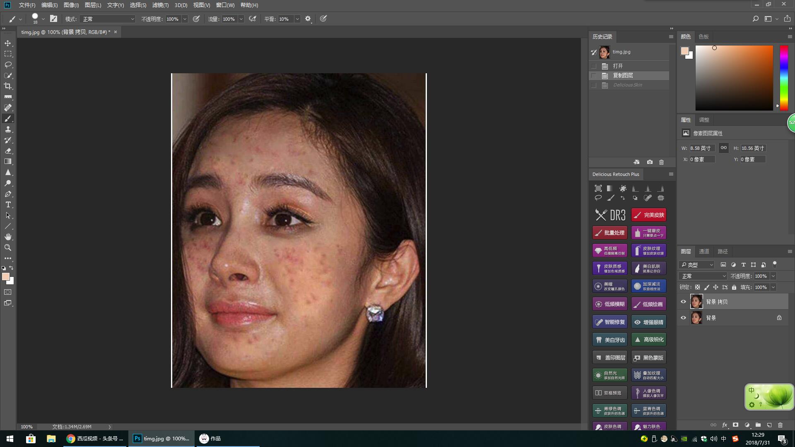Open Chrome window 西瓜视频 in taskbar
The width and height of the screenshot is (795, 447).
[x=96, y=439]
